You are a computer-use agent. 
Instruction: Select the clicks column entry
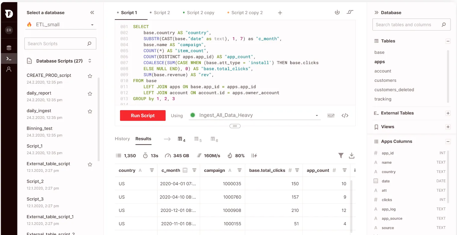click(387, 200)
